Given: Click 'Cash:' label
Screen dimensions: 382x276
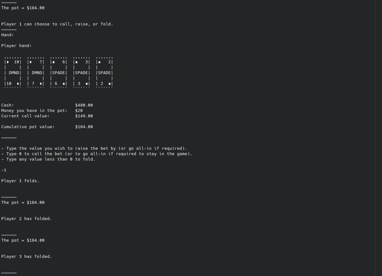Looking at the screenshot, I should point(8,105).
